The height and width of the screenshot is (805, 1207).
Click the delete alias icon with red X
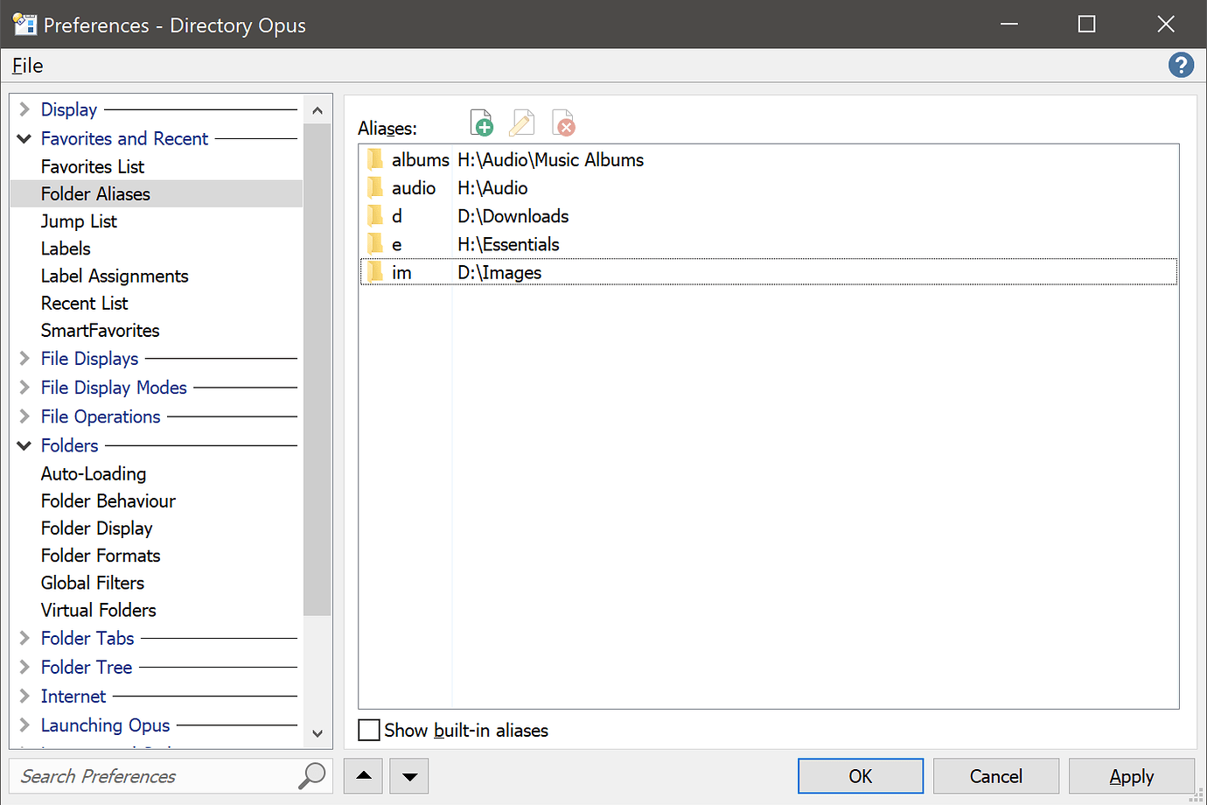point(564,123)
